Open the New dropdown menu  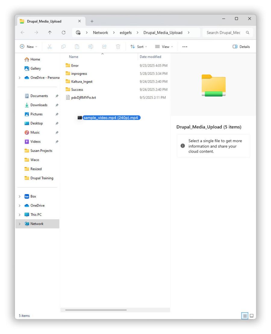point(29,47)
